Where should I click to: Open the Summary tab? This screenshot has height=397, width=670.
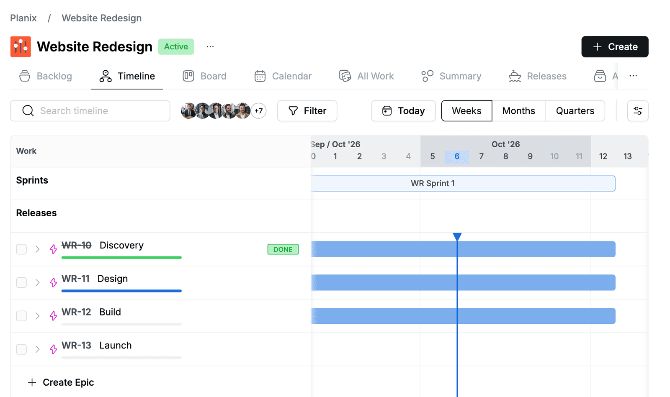(451, 76)
